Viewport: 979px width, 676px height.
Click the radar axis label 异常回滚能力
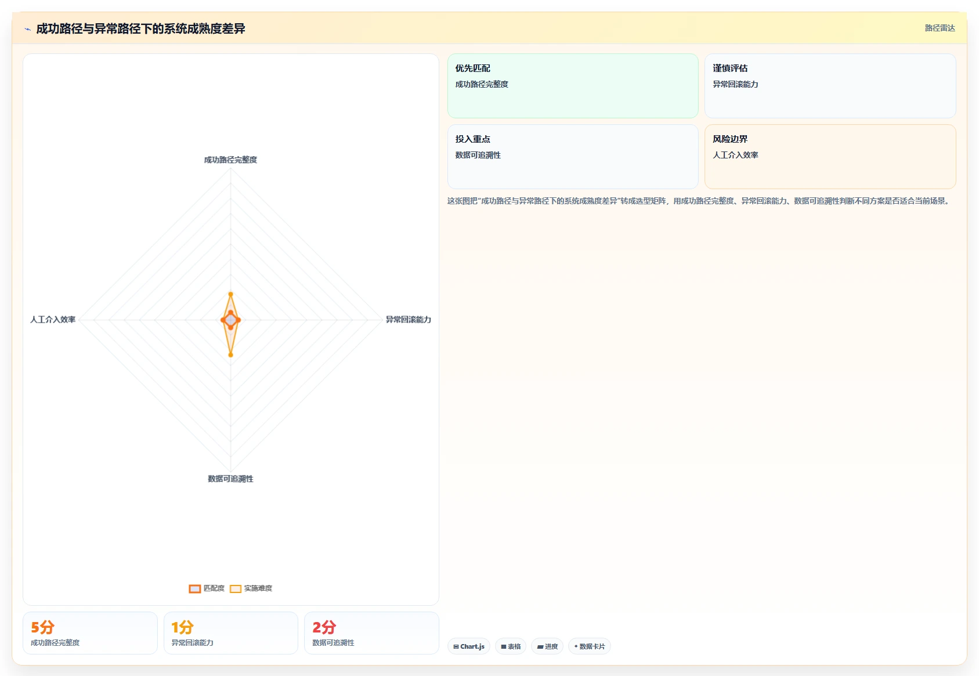pyautogui.click(x=409, y=320)
